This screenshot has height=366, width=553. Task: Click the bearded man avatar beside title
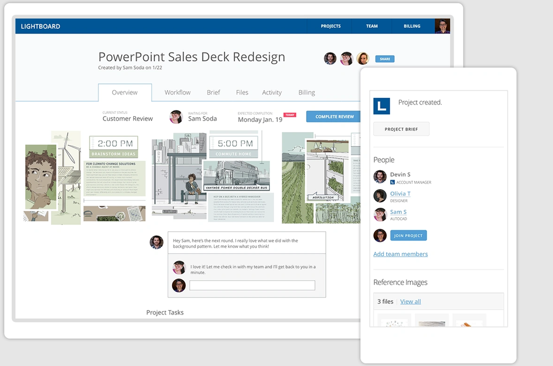point(330,59)
